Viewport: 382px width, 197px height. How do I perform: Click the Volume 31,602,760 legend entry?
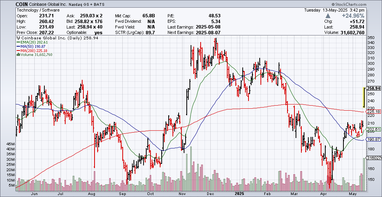pos(34,54)
